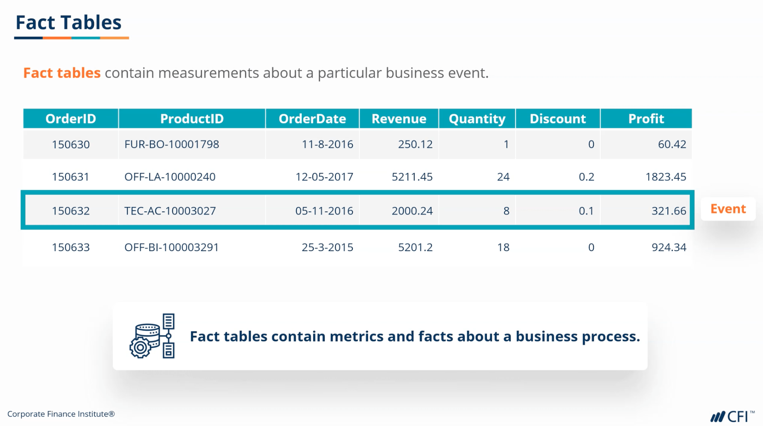Click the 'metrics and facts' callout text
This screenshot has height=426, width=763.
point(415,336)
